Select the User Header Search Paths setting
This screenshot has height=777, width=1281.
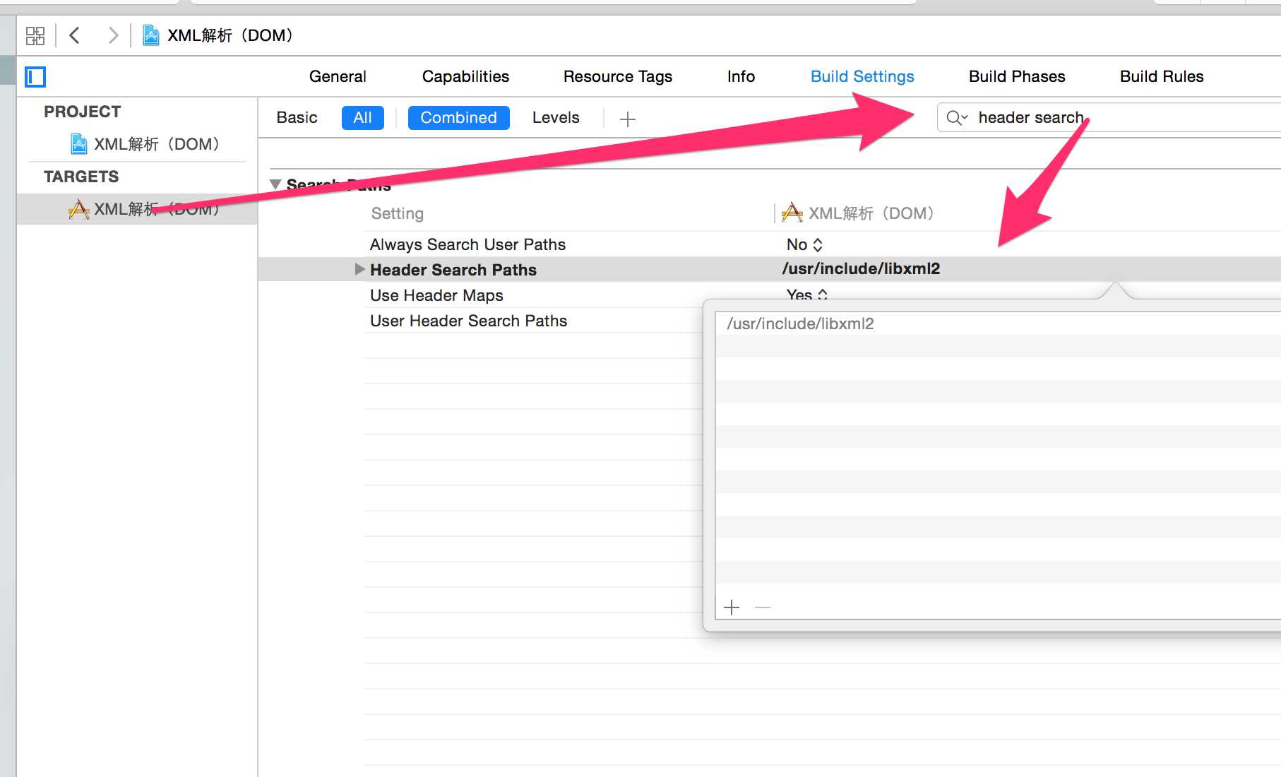(x=468, y=321)
